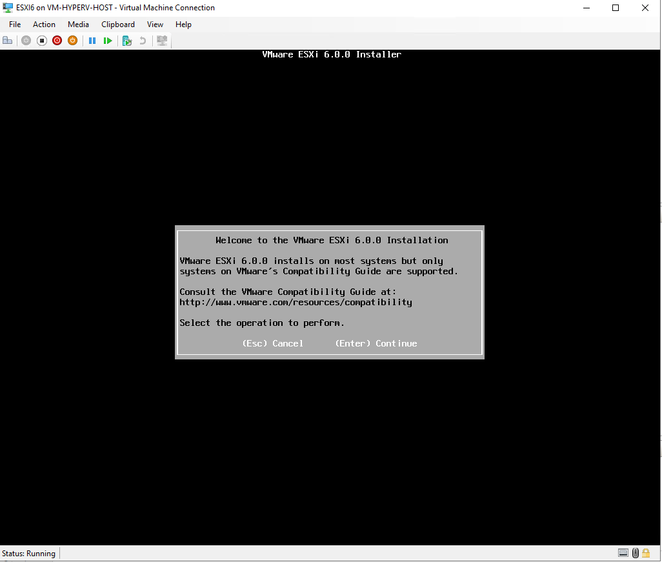Viewport: 662px width, 562px height.
Task: Open the Media menu
Action: point(78,25)
